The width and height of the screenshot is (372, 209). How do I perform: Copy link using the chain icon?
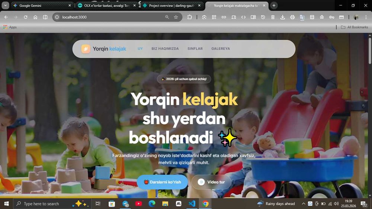(x=224, y=17)
